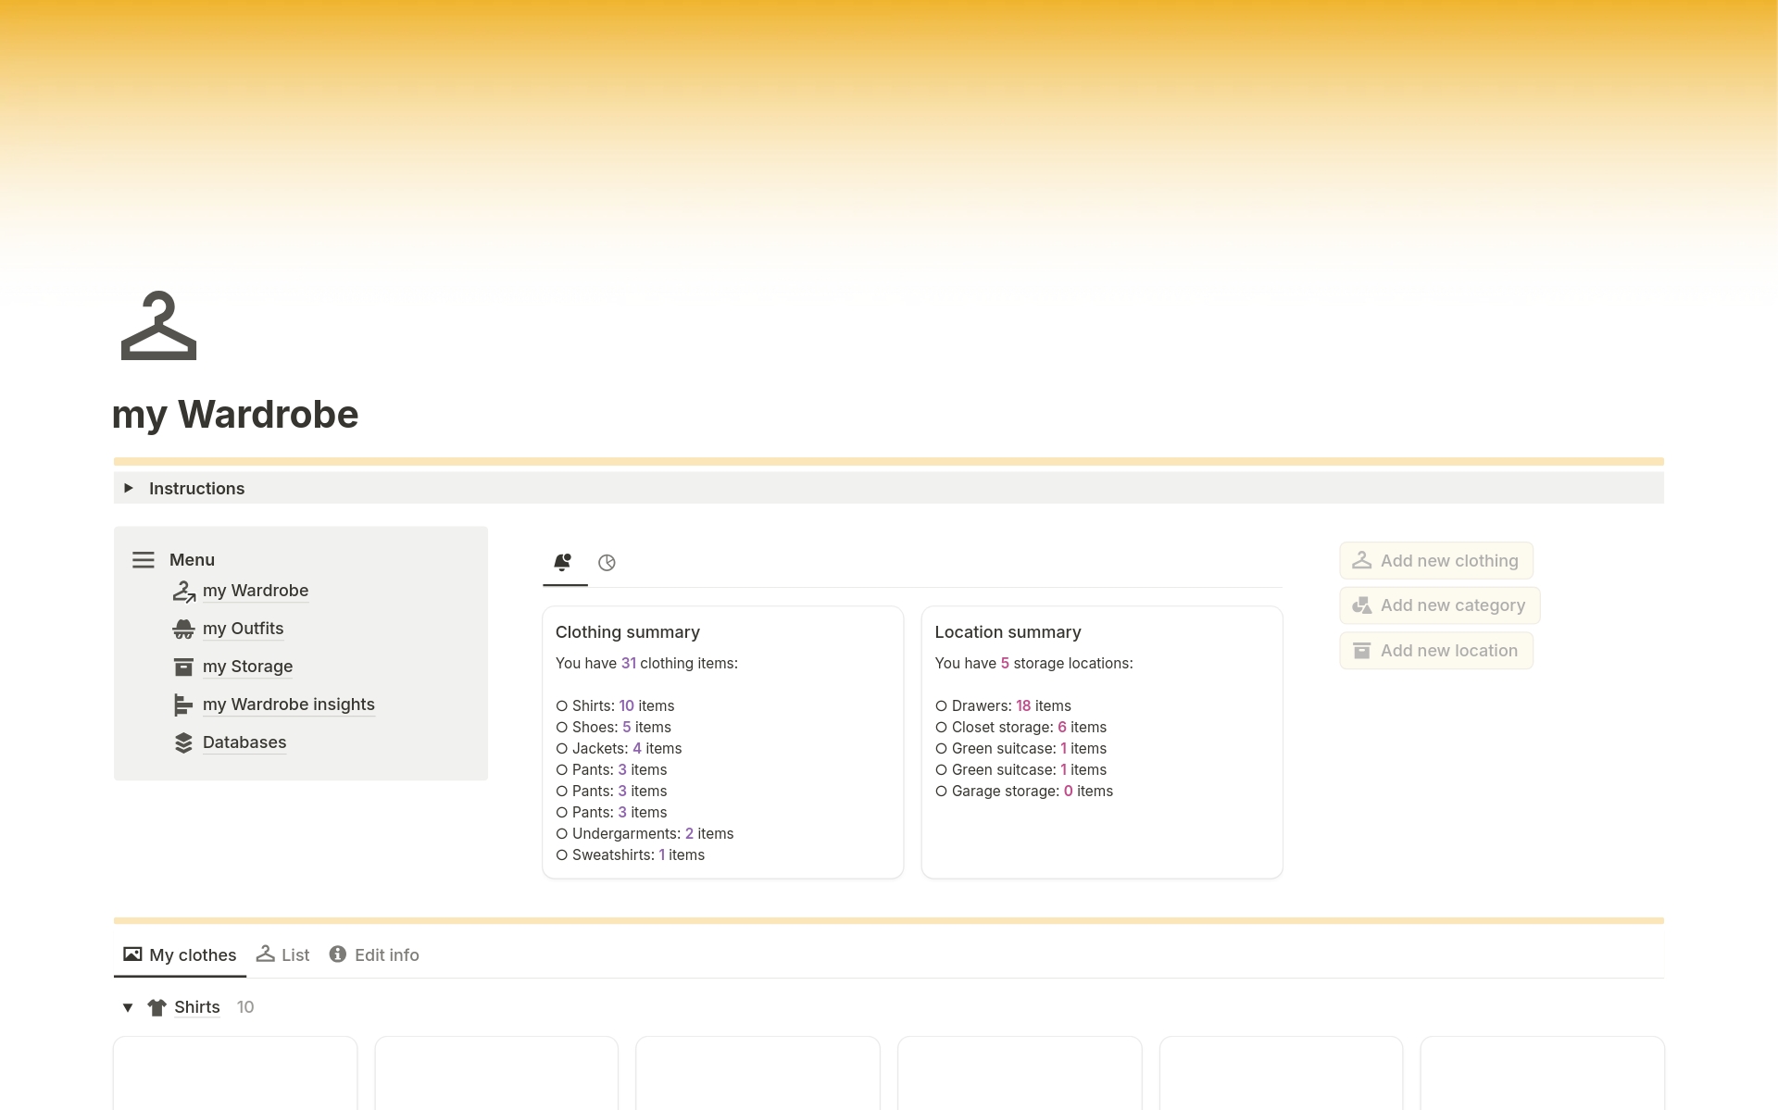Click the hat icon next to my Outfits
The height and width of the screenshot is (1110, 1778).
183,629
